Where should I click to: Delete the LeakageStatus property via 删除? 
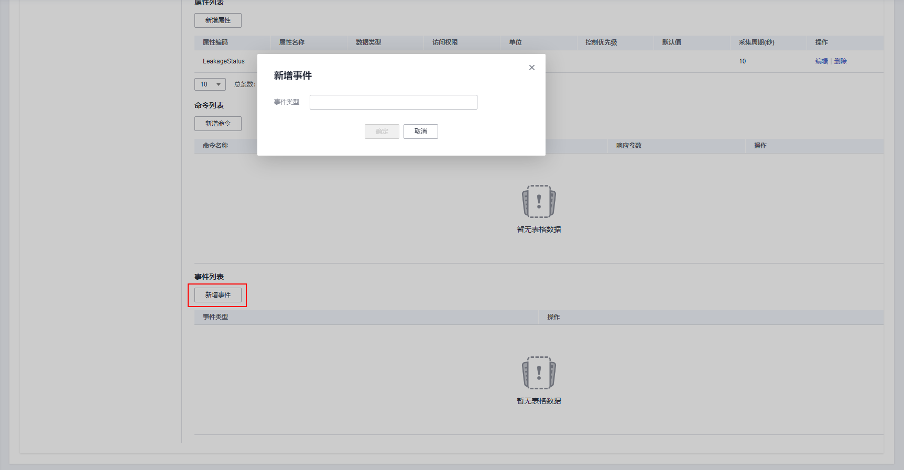click(x=841, y=61)
